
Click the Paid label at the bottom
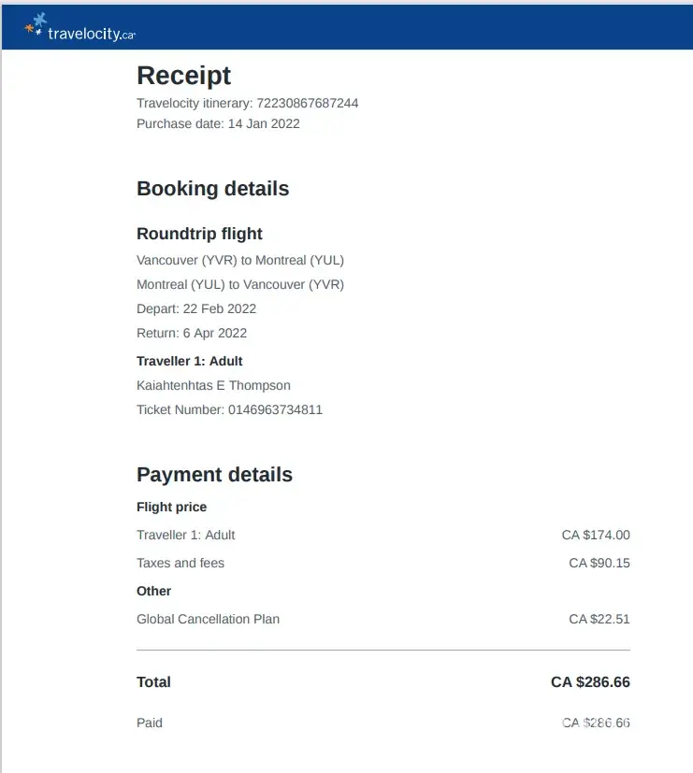coord(150,723)
